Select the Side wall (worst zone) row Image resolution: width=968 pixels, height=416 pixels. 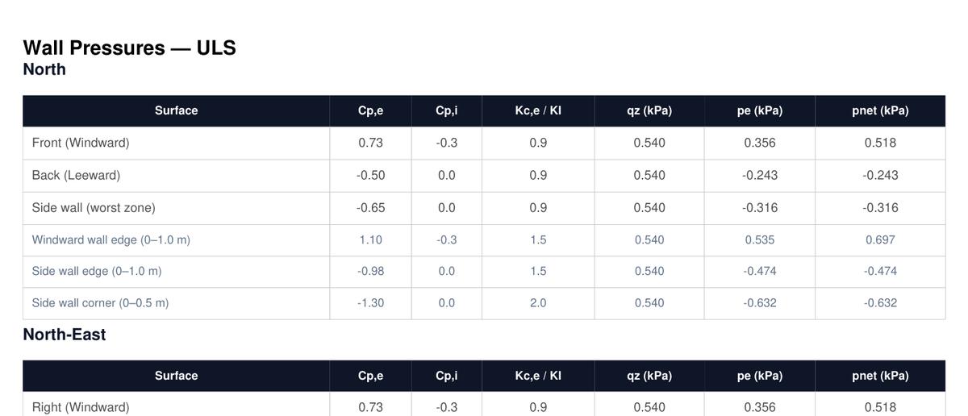[x=94, y=207]
